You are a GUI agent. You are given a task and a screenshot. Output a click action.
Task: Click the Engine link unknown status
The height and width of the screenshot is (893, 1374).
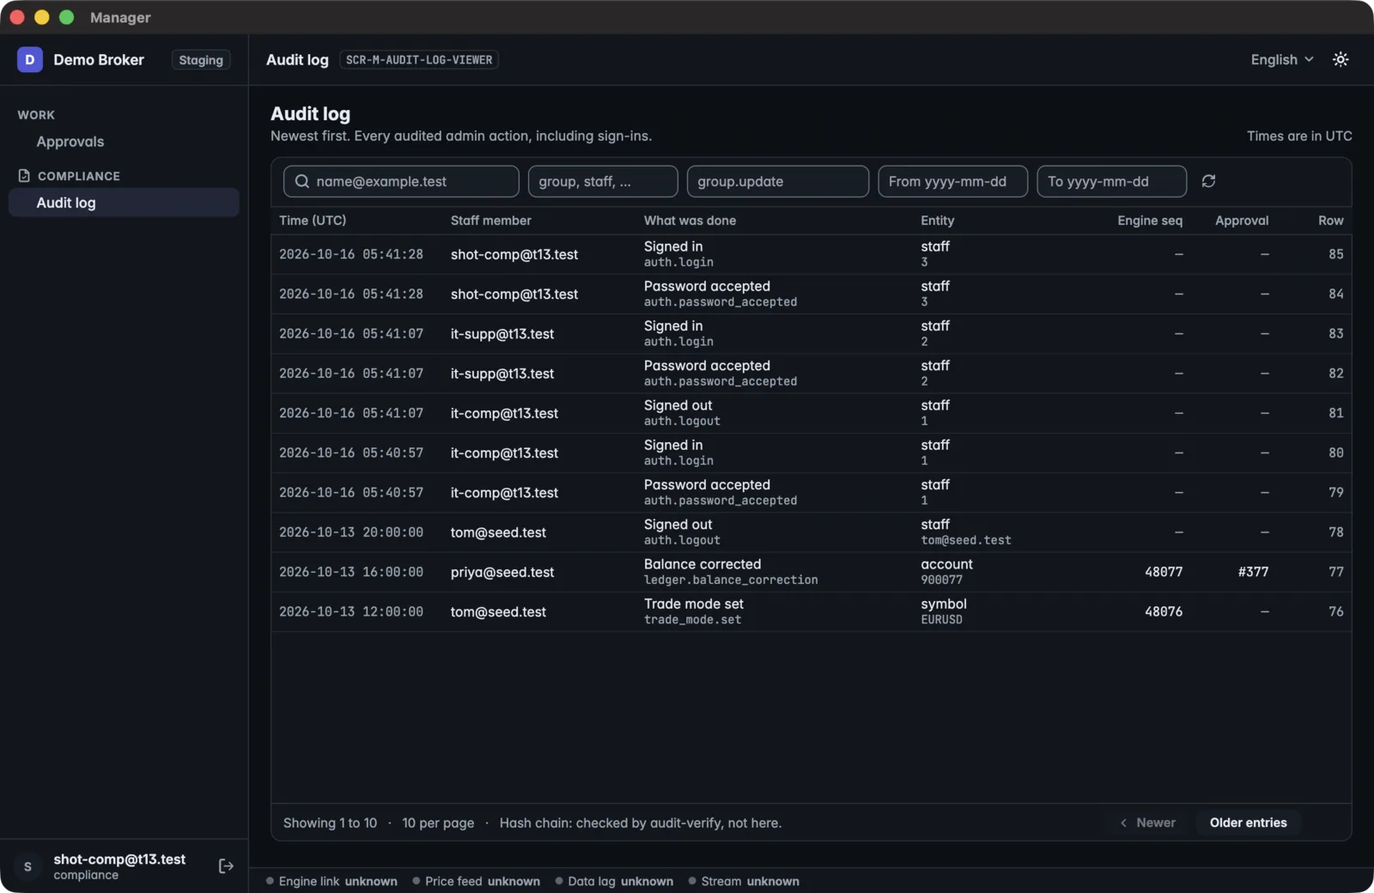331,881
